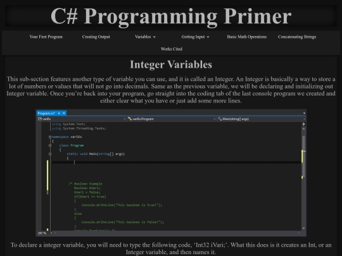
Task: Open the variEx project dropdown
Action: point(124,119)
